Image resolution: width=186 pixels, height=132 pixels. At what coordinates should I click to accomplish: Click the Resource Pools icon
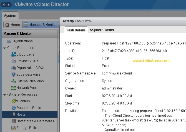(x=14, y=108)
